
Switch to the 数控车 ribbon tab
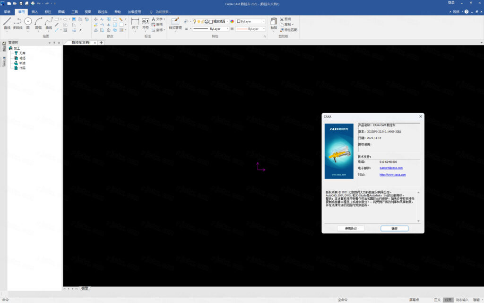click(x=103, y=11)
